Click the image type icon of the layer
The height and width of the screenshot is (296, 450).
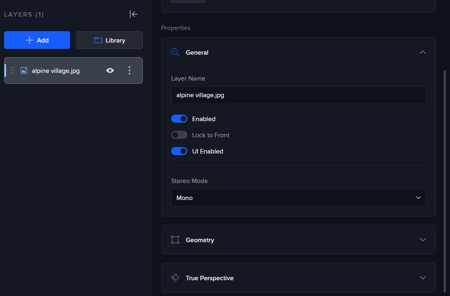pyautogui.click(x=24, y=70)
